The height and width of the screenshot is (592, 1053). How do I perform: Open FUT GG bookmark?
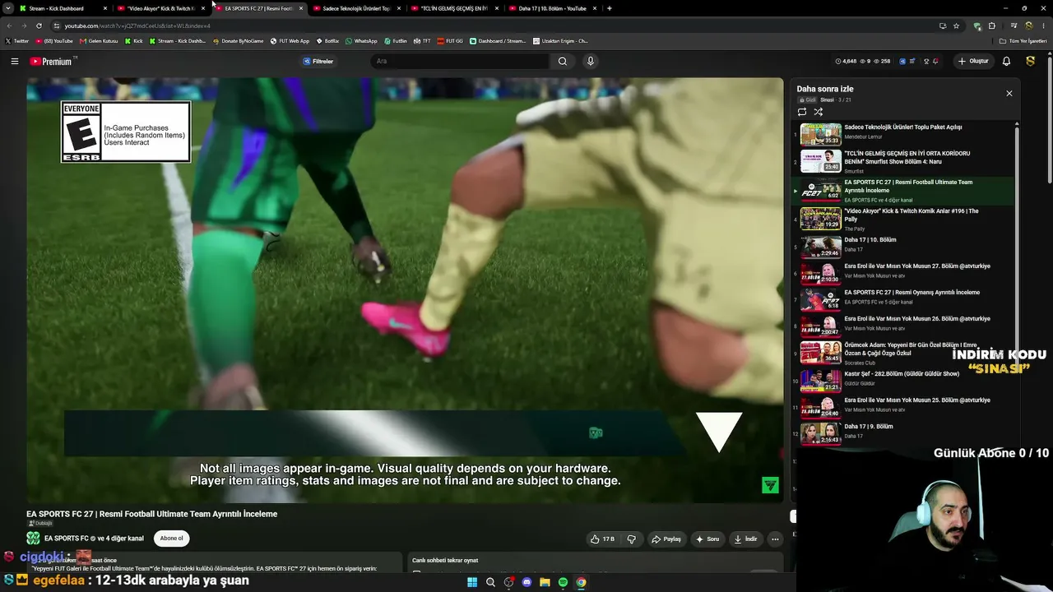coord(451,40)
